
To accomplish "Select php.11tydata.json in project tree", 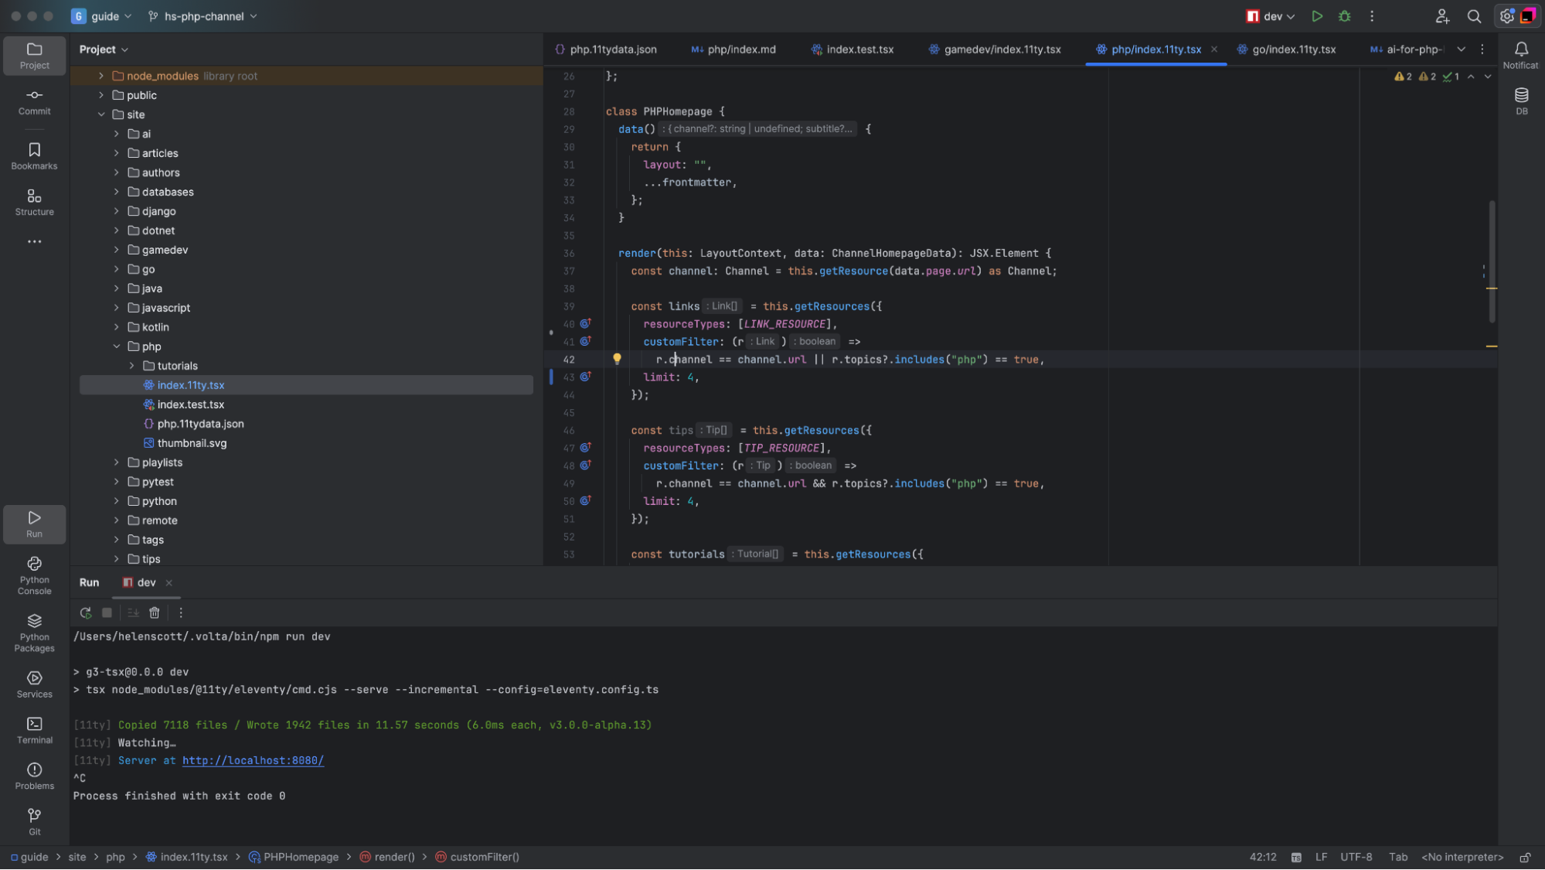I will [x=200, y=424].
